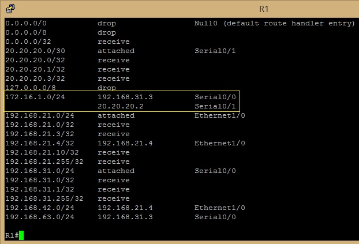This screenshot has height=244, width=359.
Task: Click the PuTTY icon in title bar
Action: [x=10, y=9]
